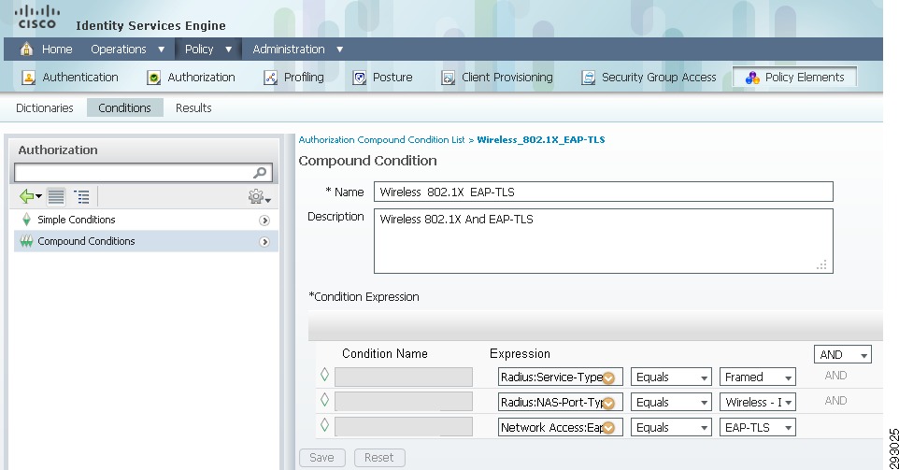Screen dimensions: 899x470
Task: Open Simple Conditions arrow circle
Action: pos(264,221)
